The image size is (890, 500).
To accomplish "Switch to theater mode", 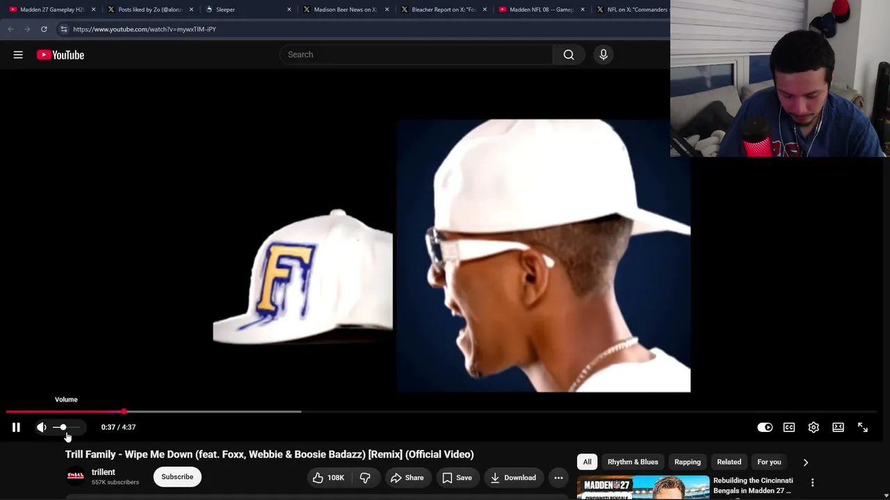I will [x=838, y=427].
